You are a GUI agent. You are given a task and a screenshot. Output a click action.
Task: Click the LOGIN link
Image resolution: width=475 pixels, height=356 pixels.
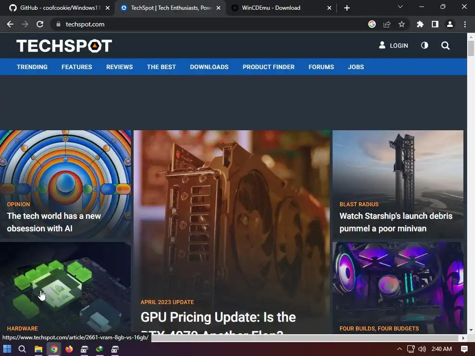(x=393, y=45)
